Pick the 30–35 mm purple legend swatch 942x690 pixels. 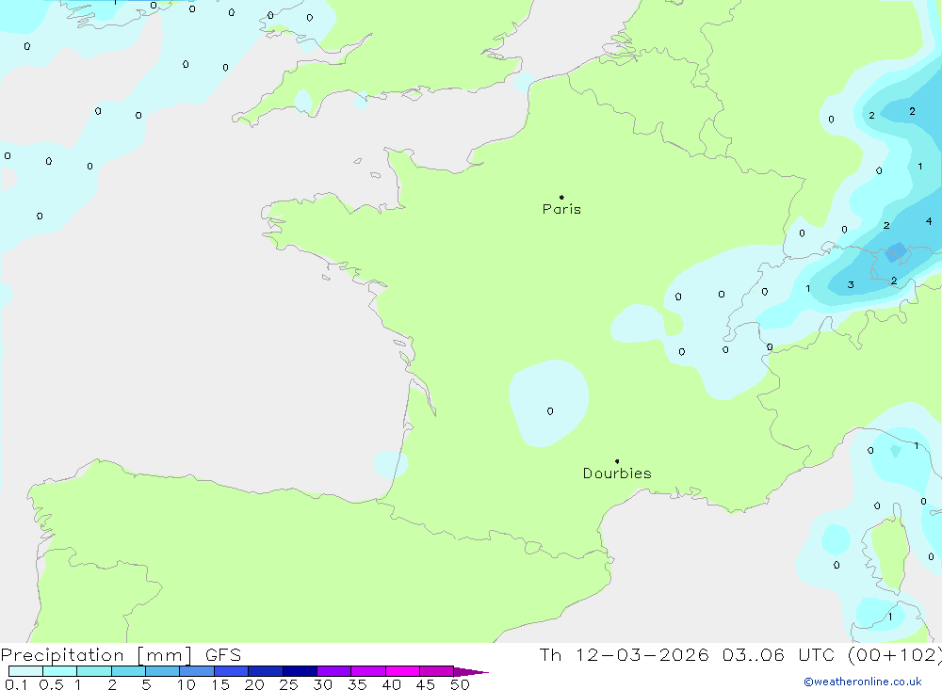[x=334, y=671]
